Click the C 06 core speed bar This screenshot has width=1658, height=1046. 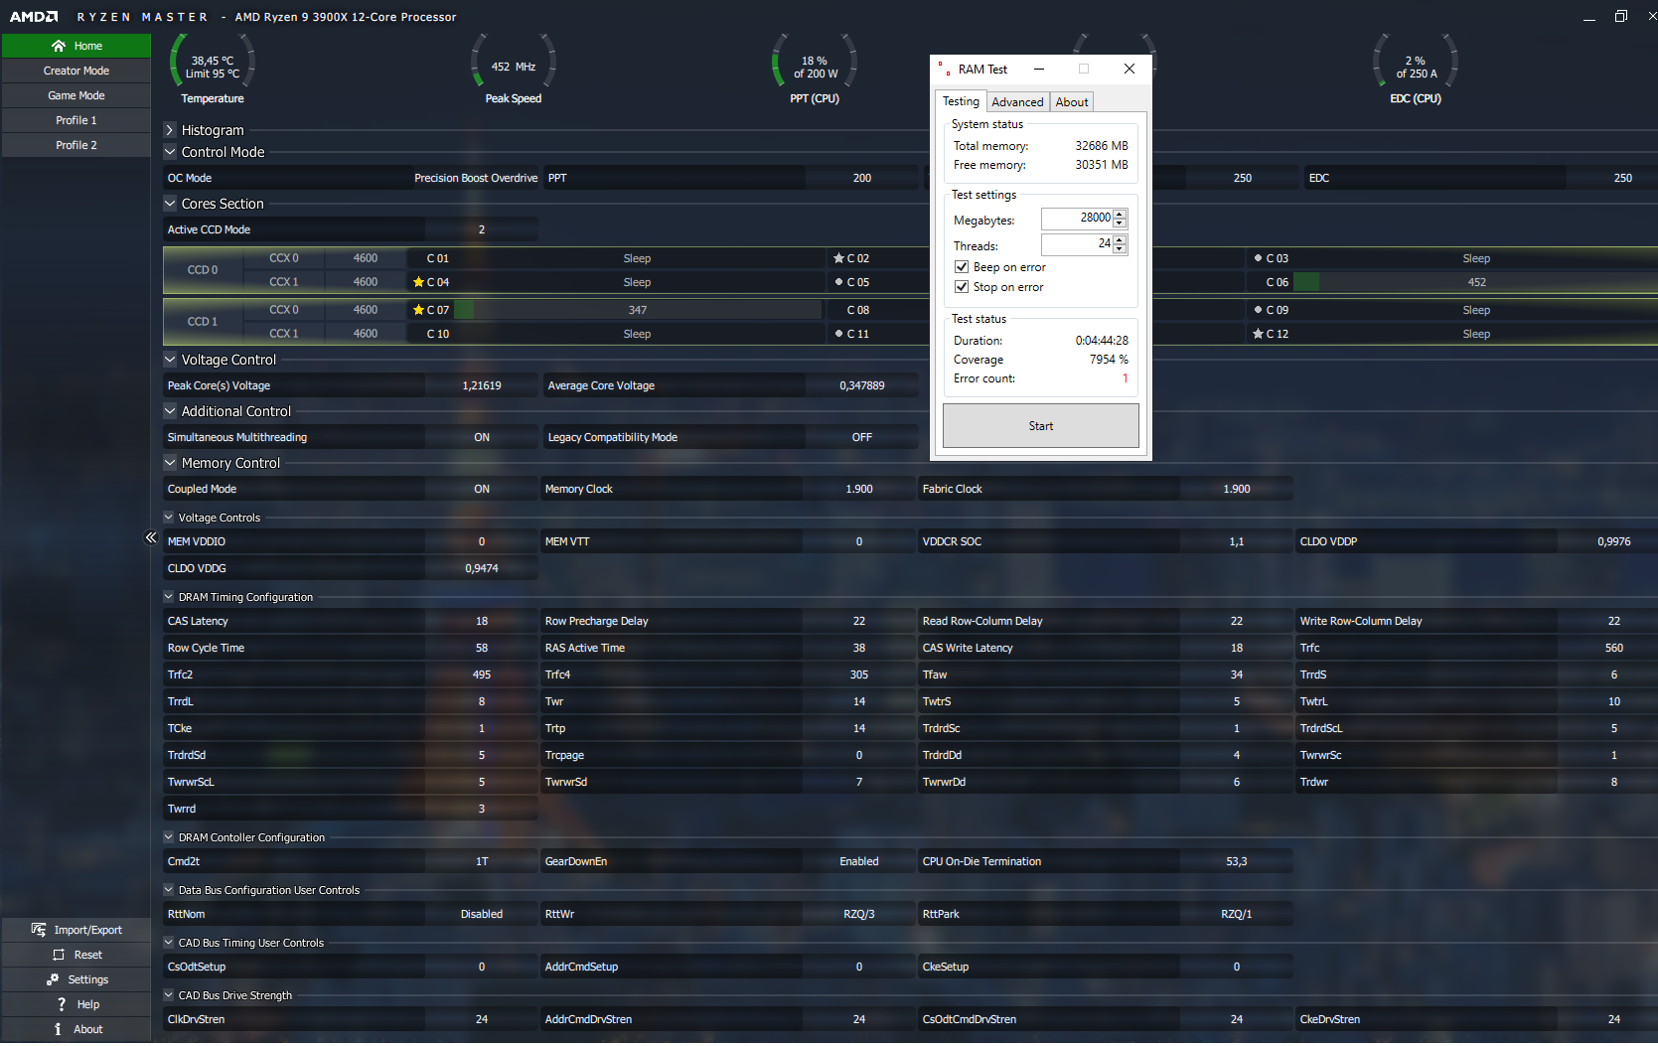[x=1476, y=282]
